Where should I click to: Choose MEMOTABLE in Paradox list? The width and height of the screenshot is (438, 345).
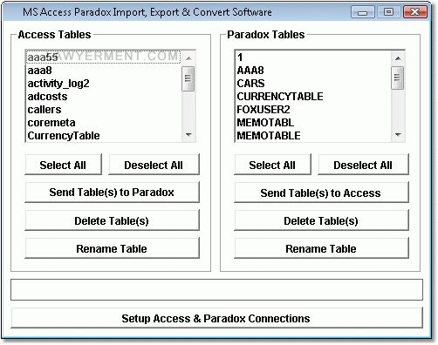tap(313, 136)
